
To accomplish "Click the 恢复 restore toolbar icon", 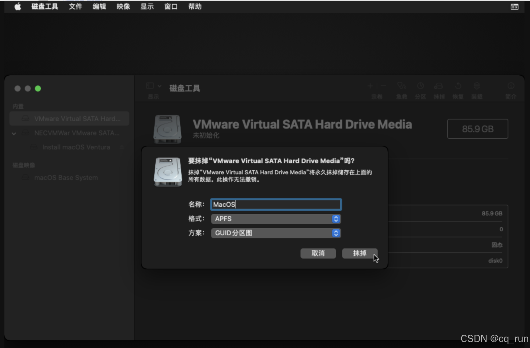I will click(458, 86).
